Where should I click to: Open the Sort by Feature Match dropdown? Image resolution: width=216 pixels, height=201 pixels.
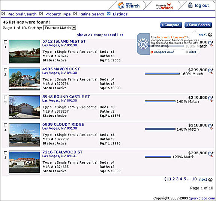click(60, 28)
